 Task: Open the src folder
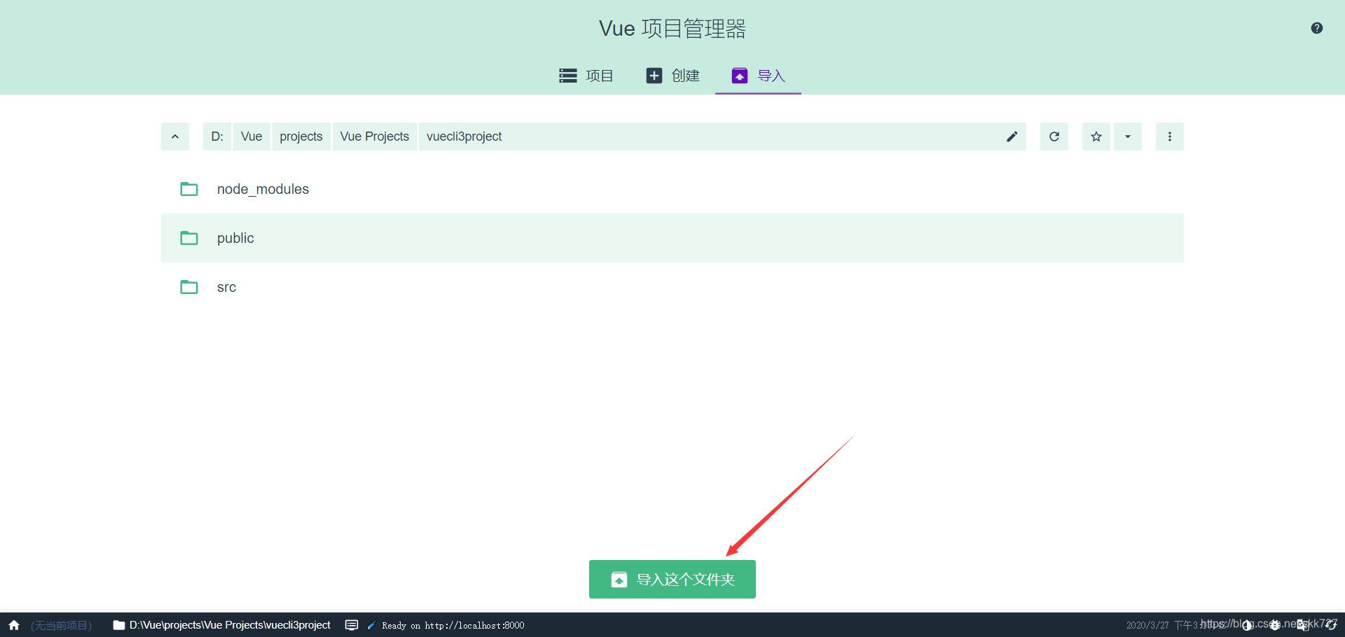(672, 287)
